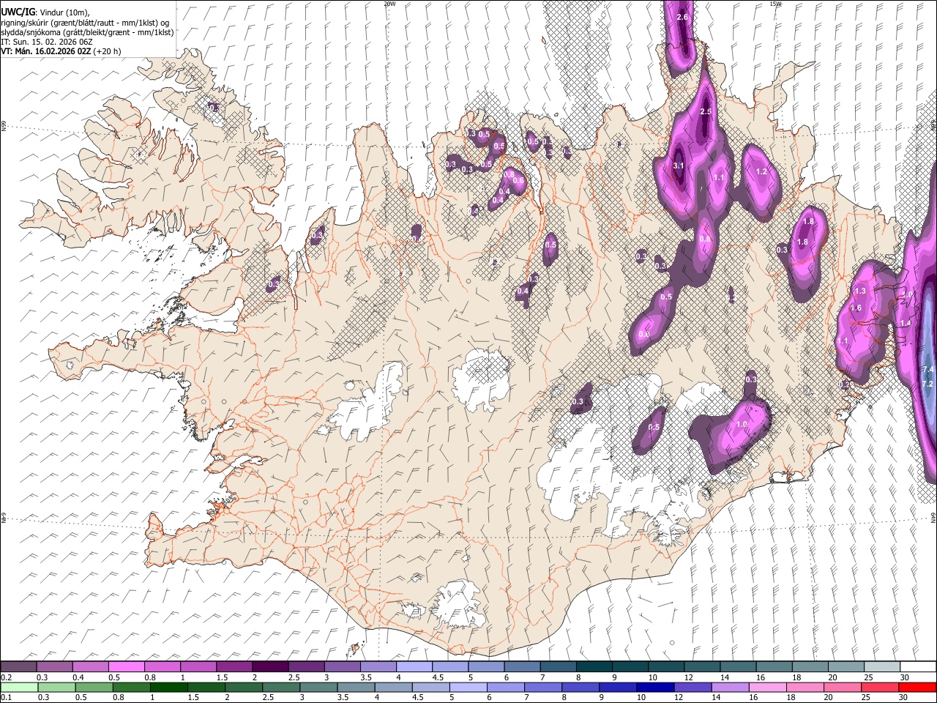Select the light purple rain swatch starting at 14
Viewport: 937px width, 703px height.
730,687
